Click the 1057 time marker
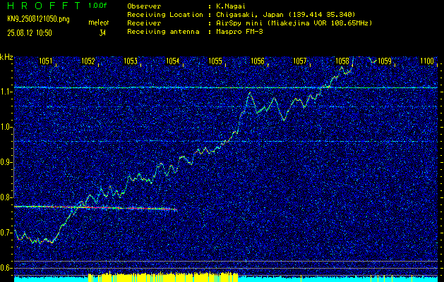 (299, 61)
